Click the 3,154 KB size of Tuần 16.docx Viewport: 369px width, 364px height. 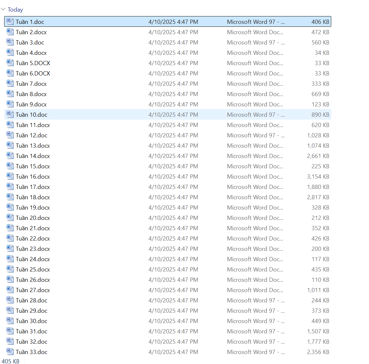[318, 177]
